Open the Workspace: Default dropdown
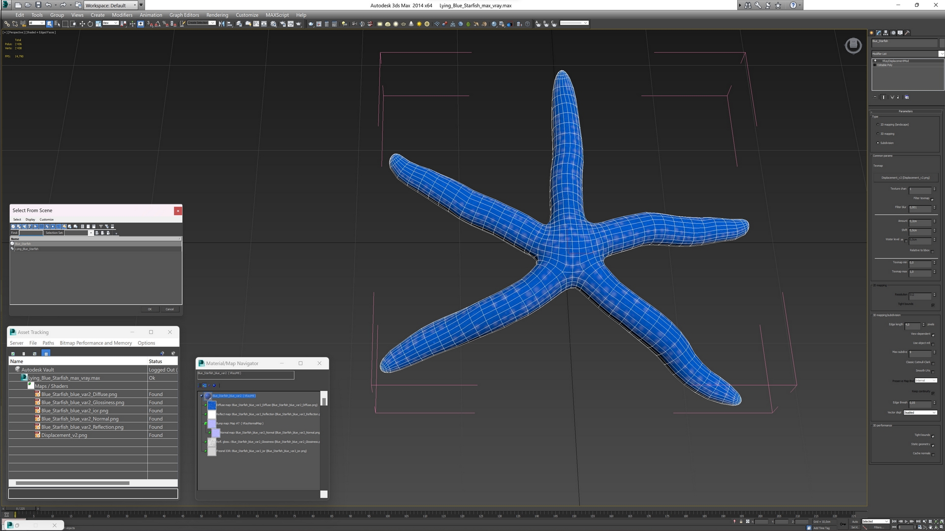Viewport: 945px width, 531px height. 111,5
